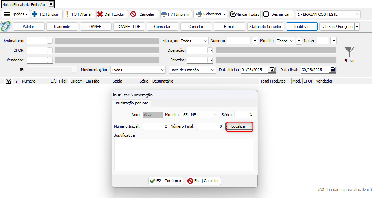Click the Número Inicial field
Image resolution: width=372 pixels, height=198 pixels.
155,126
